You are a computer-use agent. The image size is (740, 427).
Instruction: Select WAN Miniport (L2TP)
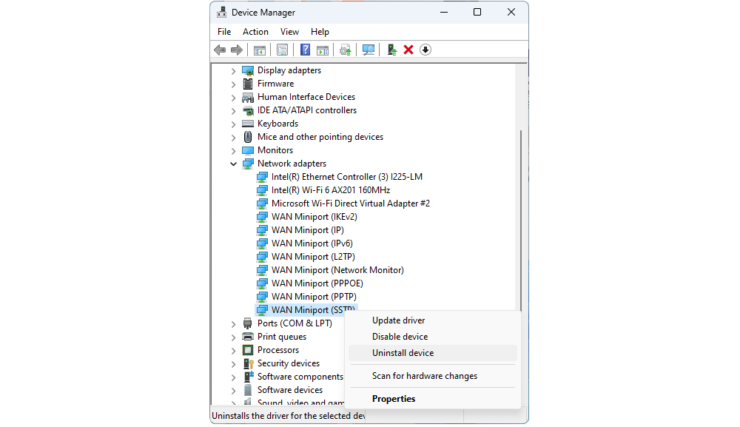tap(313, 257)
